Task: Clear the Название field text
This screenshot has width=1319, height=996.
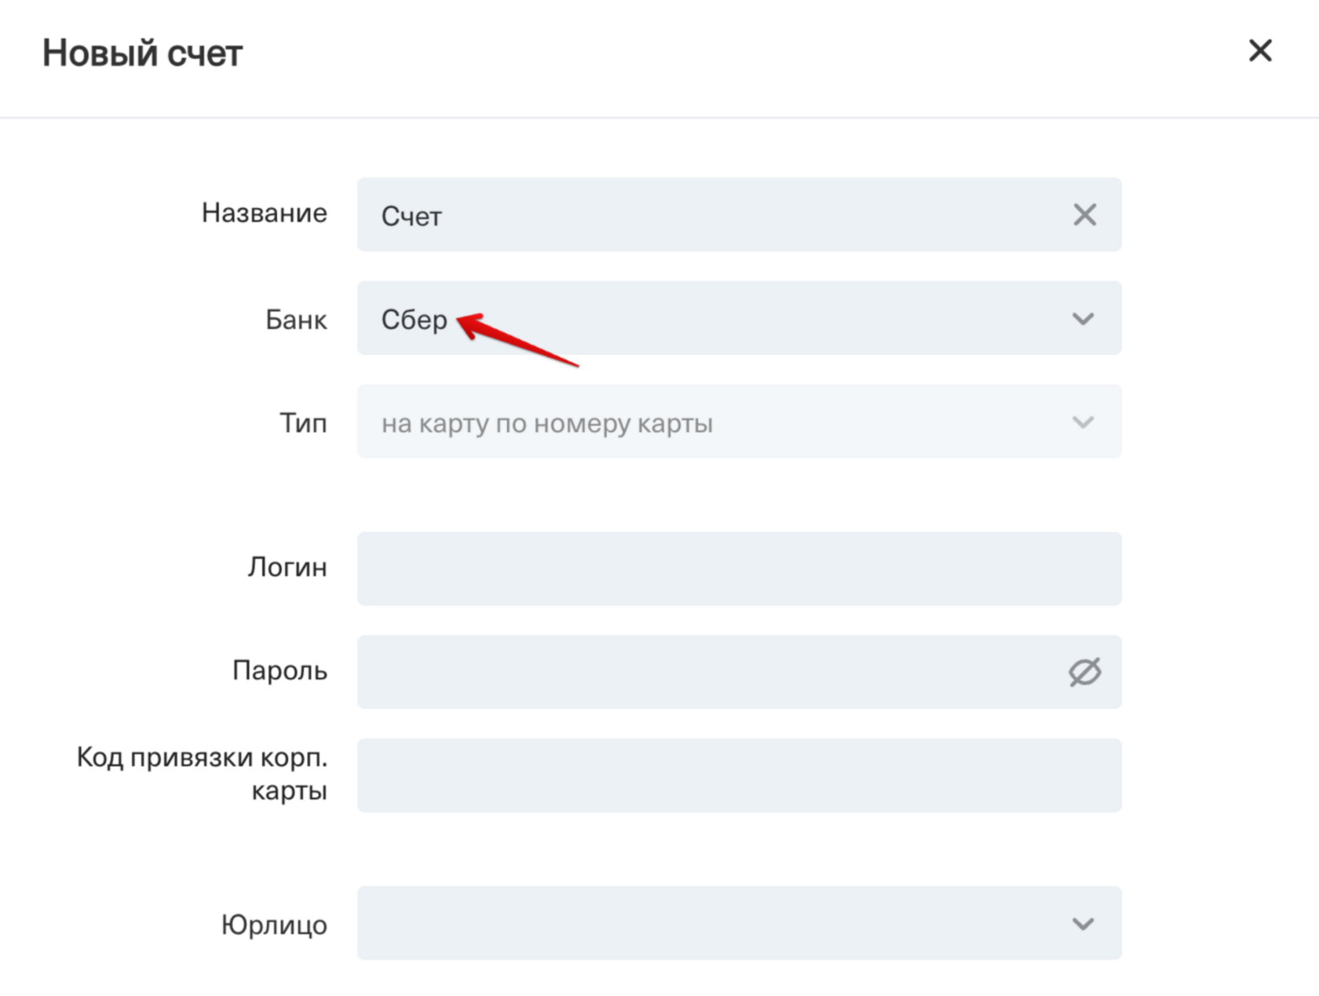Action: [1084, 214]
